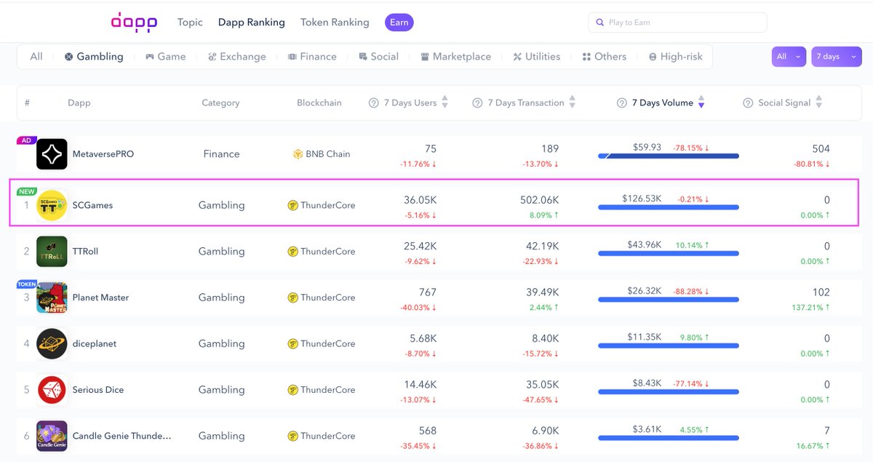The image size is (873, 462).
Task: Click ThunderCore icon in SCGames row
Action: tap(293, 205)
